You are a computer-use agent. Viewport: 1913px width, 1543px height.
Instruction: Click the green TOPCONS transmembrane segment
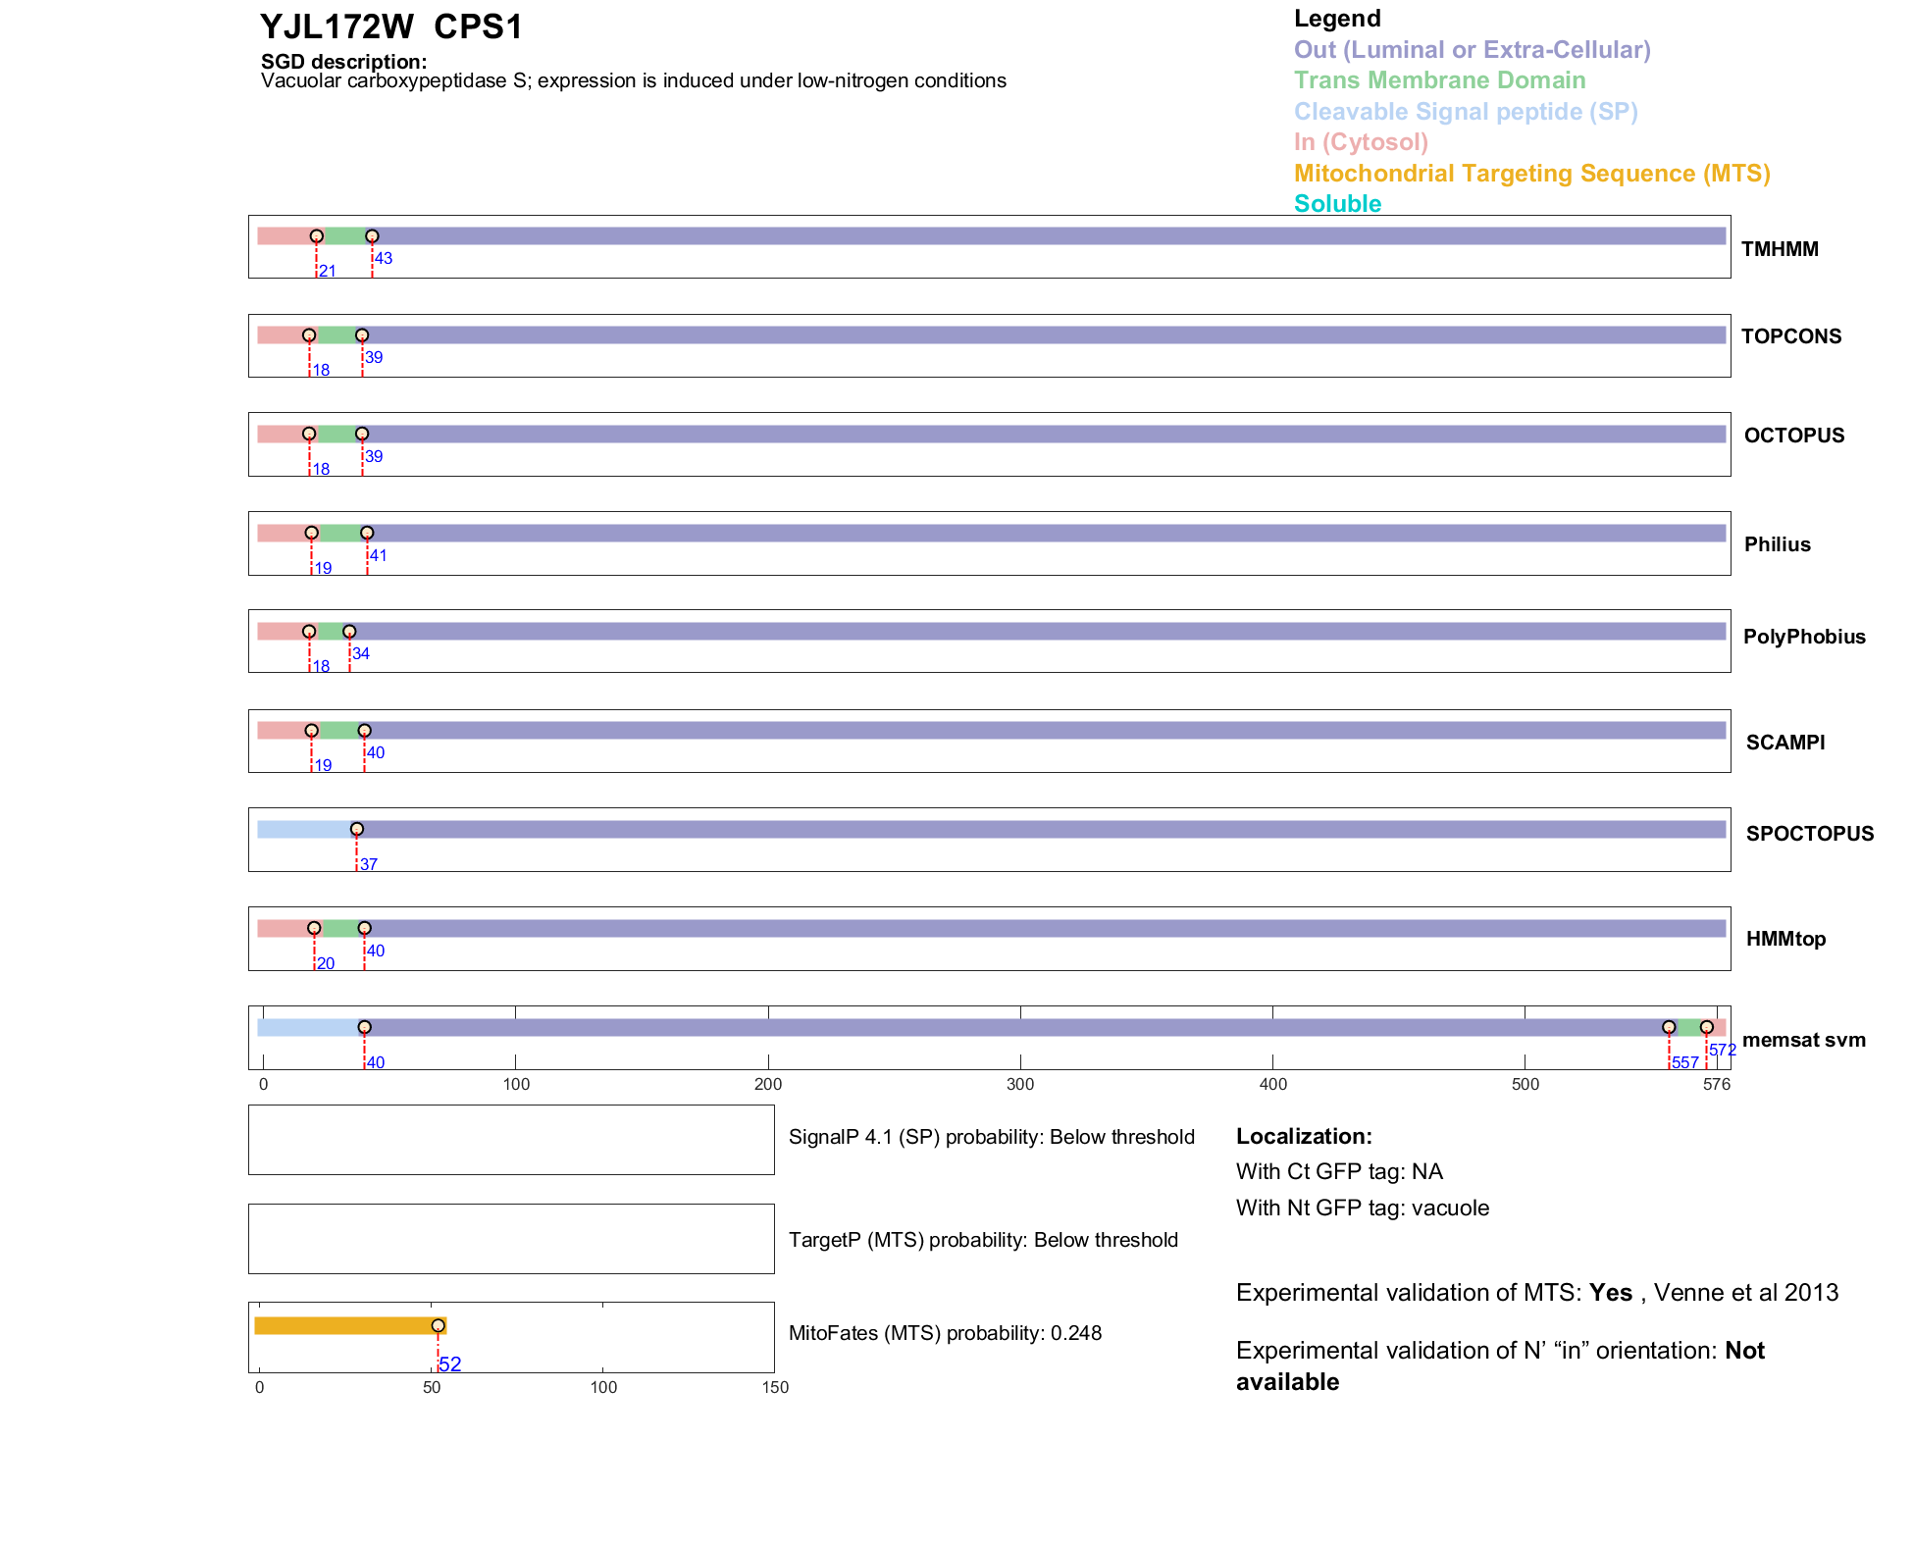tap(336, 335)
